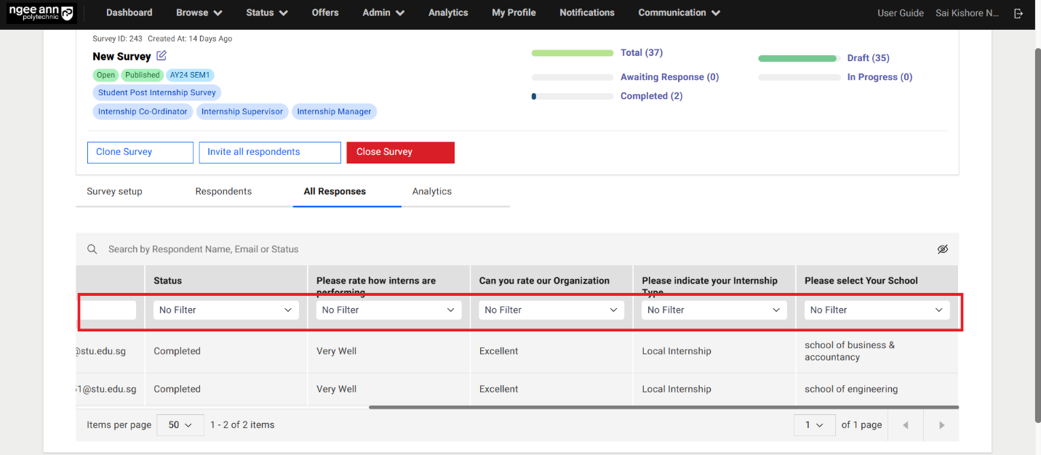This screenshot has height=455, width=1041.
Task: Click the Ngee Ann Polytechnic logo
Action: [x=41, y=13]
